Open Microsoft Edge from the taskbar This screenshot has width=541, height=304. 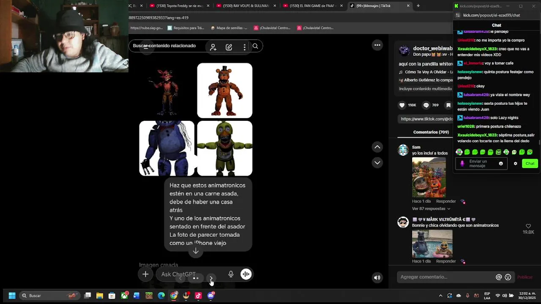[161, 296]
